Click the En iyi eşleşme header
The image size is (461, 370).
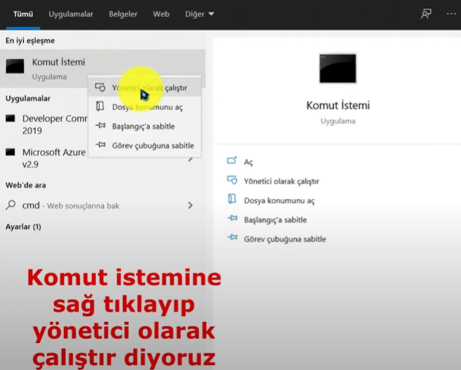30,40
